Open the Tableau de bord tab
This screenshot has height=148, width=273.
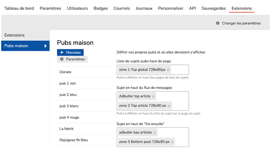[x=19, y=8]
